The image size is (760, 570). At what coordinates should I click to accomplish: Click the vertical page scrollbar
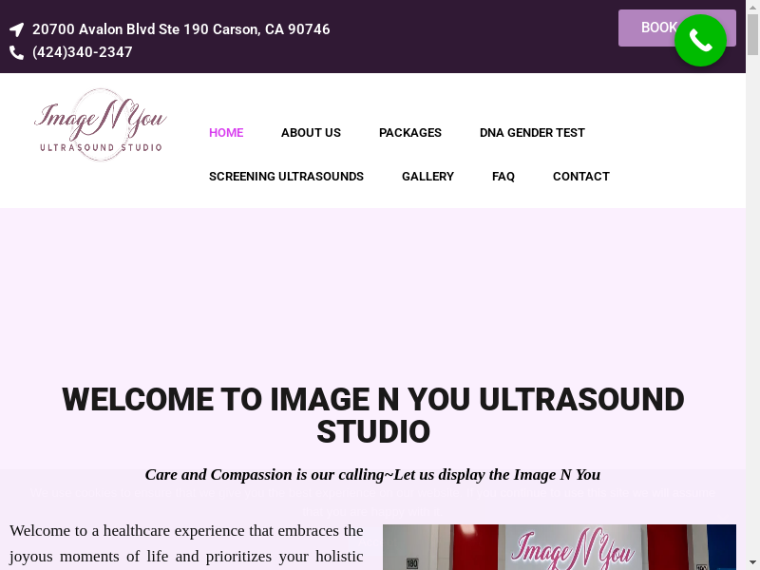coord(752,285)
